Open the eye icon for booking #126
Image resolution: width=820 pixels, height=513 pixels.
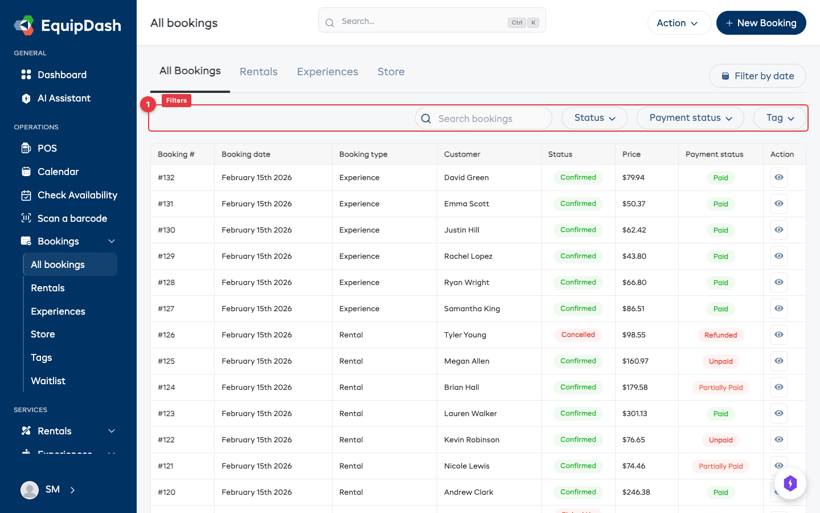778,335
